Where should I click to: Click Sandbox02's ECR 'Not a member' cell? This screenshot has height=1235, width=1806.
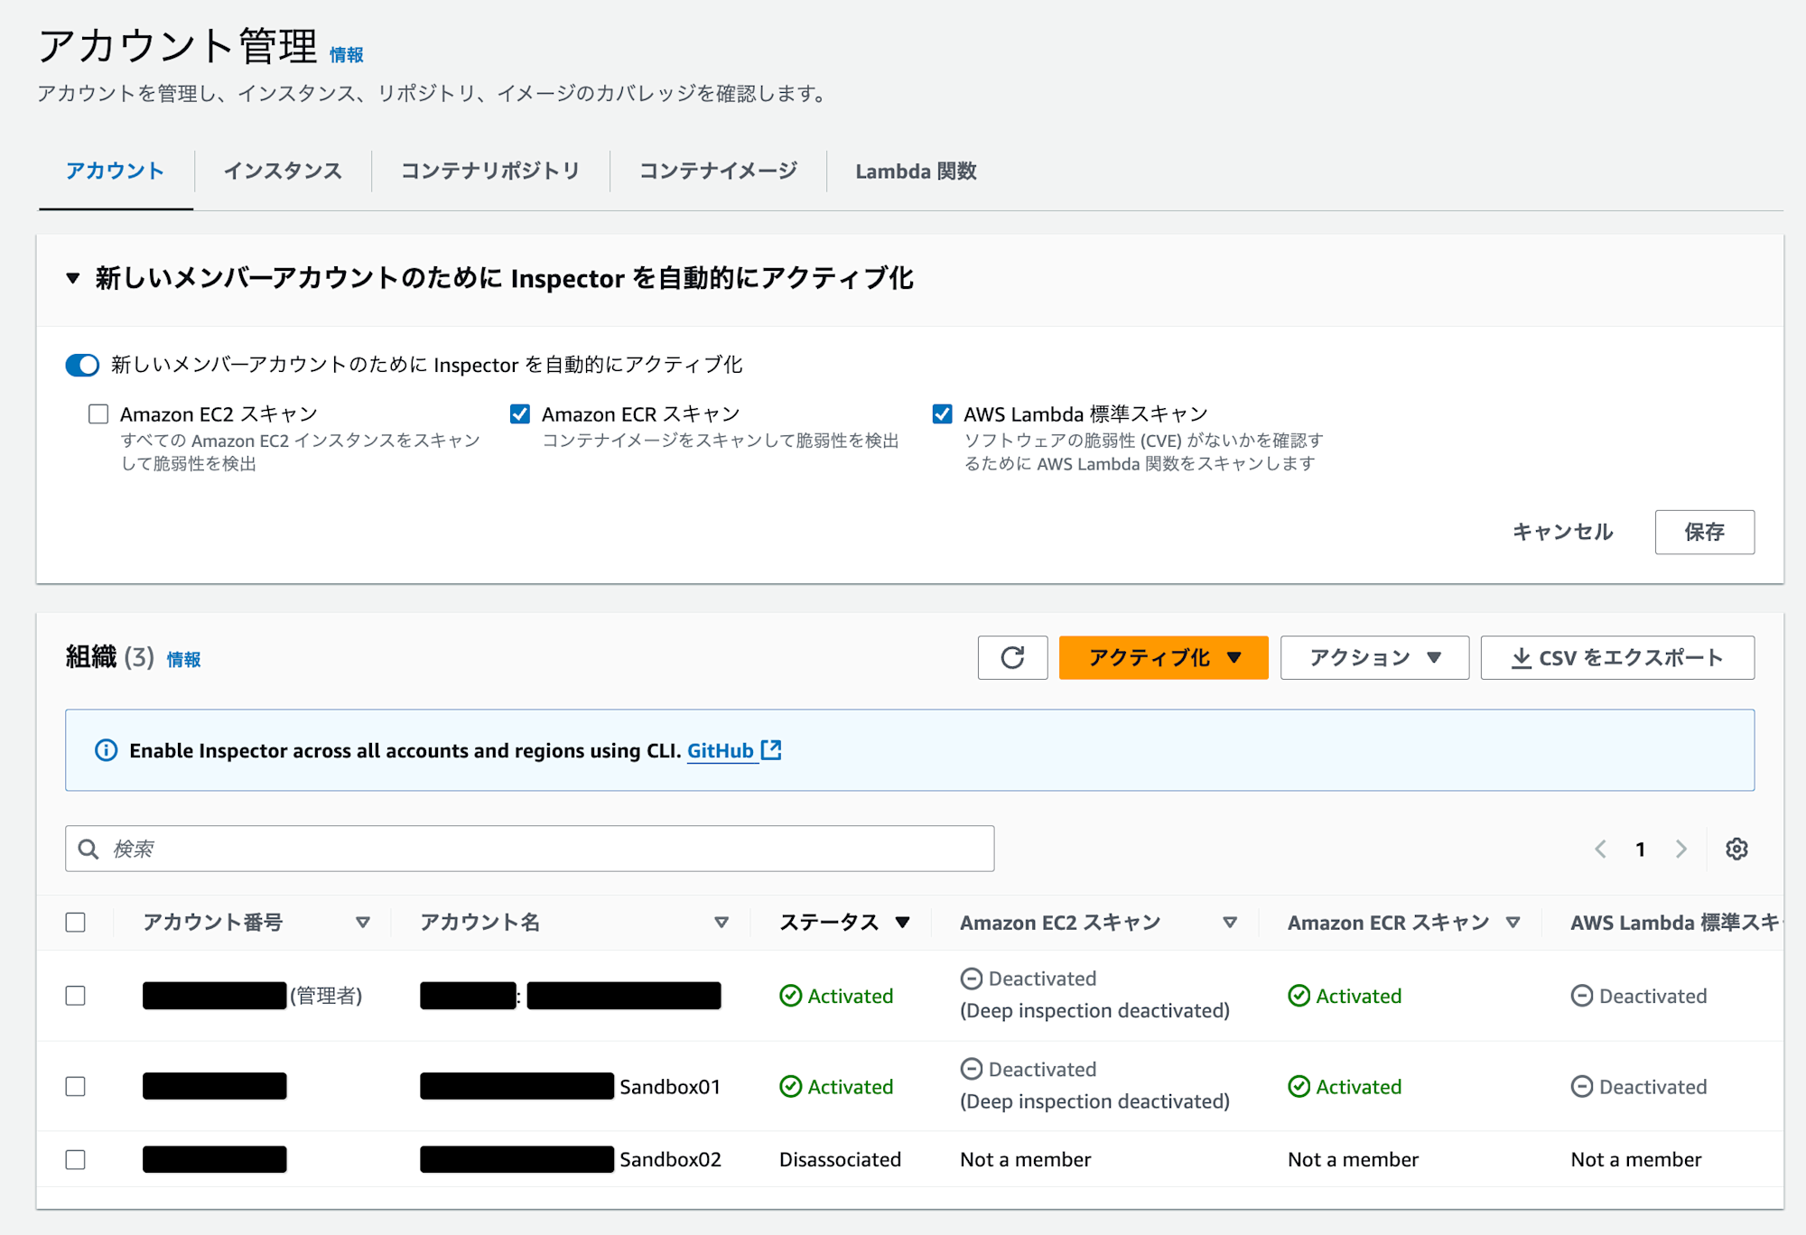1353,1159
